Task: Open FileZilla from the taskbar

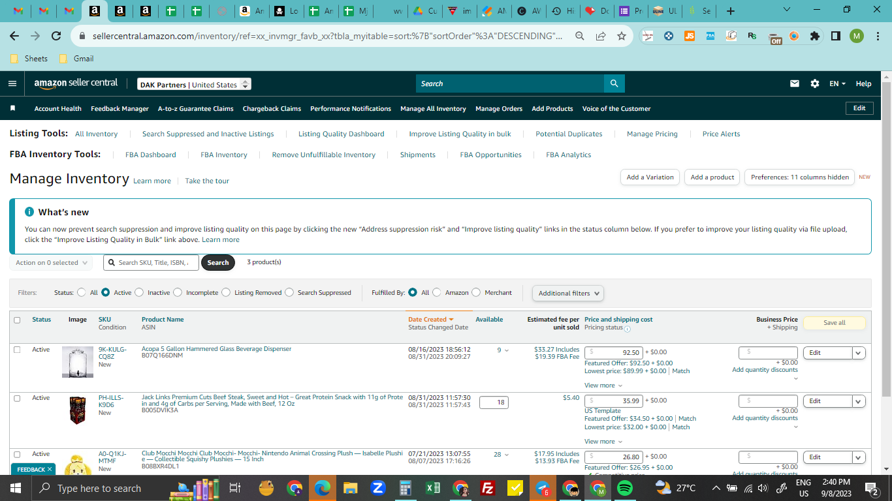Action: (487, 488)
